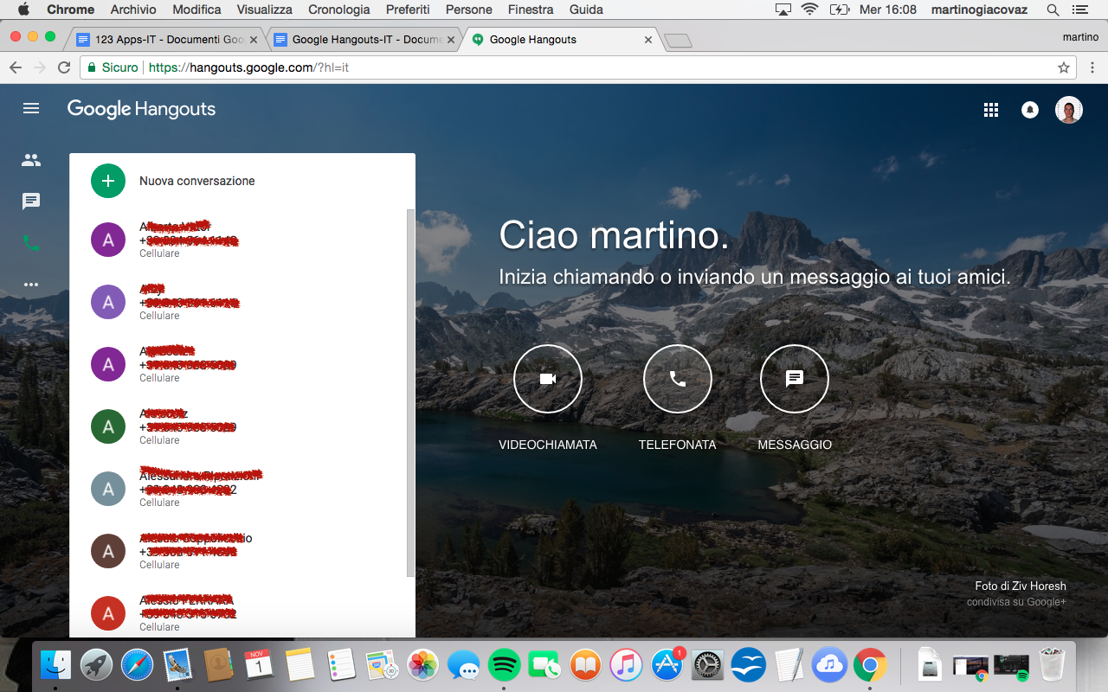Image resolution: width=1108 pixels, height=692 pixels.
Task: Open the Modifica menu
Action: tap(196, 10)
